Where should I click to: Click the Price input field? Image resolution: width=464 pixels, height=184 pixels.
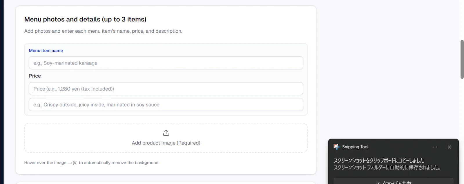[166, 89]
